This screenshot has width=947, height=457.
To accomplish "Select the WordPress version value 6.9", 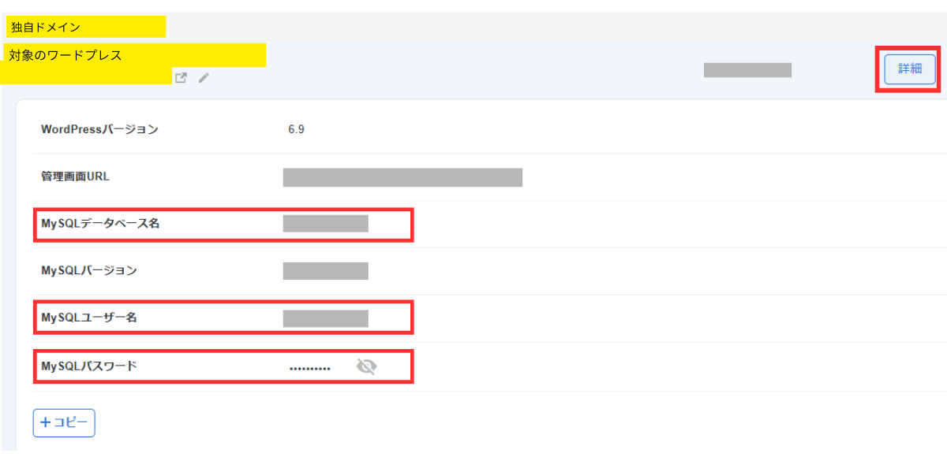I will (x=297, y=130).
